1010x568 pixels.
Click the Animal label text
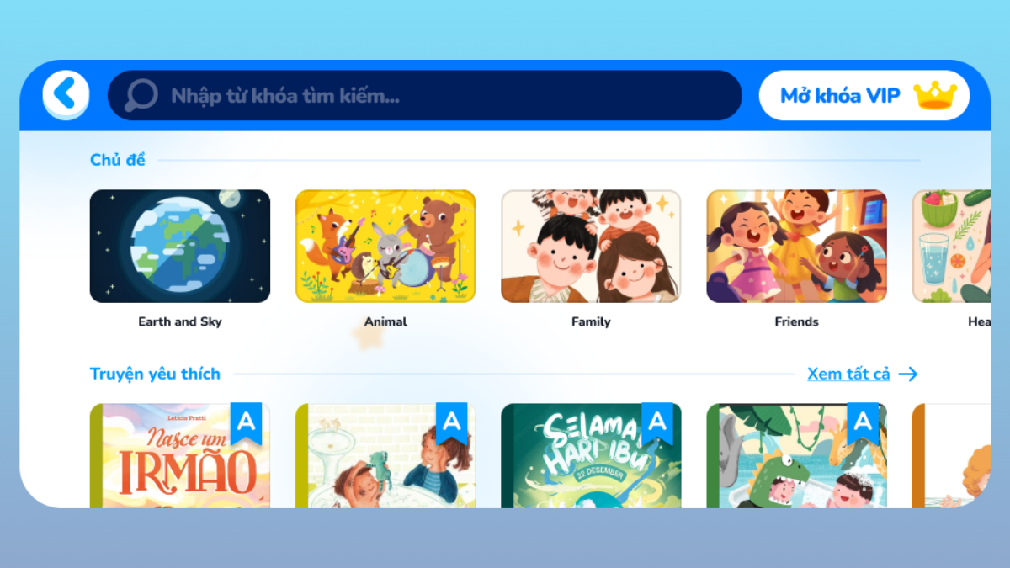pos(385,321)
